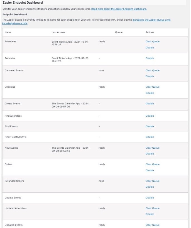Screen dimensions: 191x228
Task: Clear the queue for Refunded Orders
Action: point(152,181)
